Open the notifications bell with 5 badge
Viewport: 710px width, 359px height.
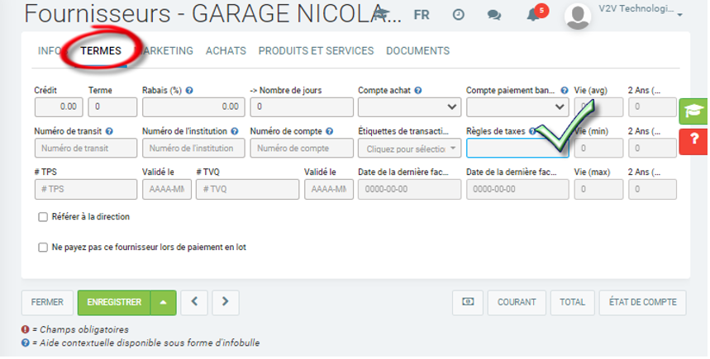coord(533,15)
